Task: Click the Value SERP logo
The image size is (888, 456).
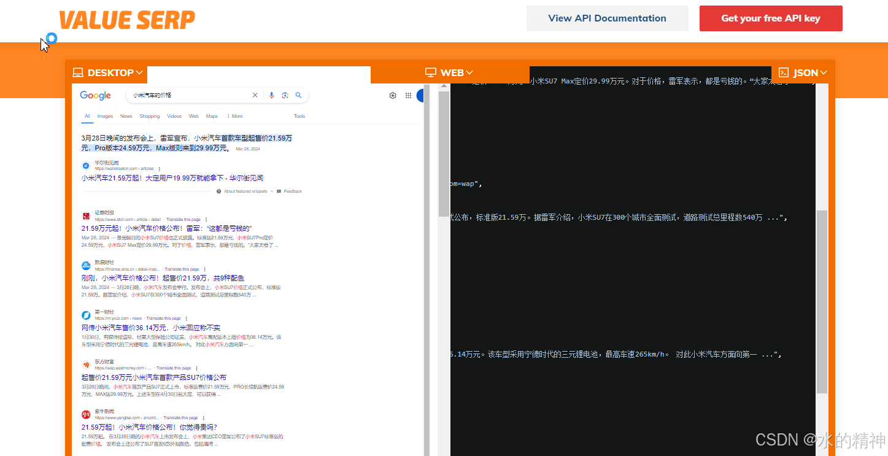Action: point(127,20)
